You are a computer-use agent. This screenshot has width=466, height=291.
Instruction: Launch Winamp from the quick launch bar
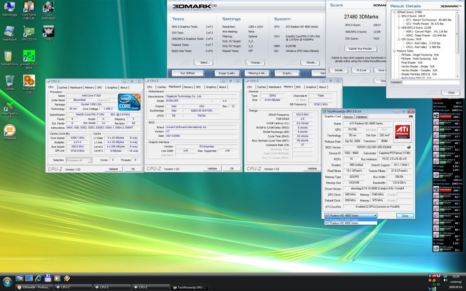(67, 279)
